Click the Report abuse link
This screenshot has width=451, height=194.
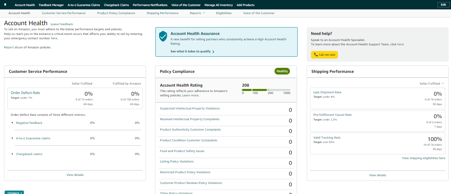(13, 47)
